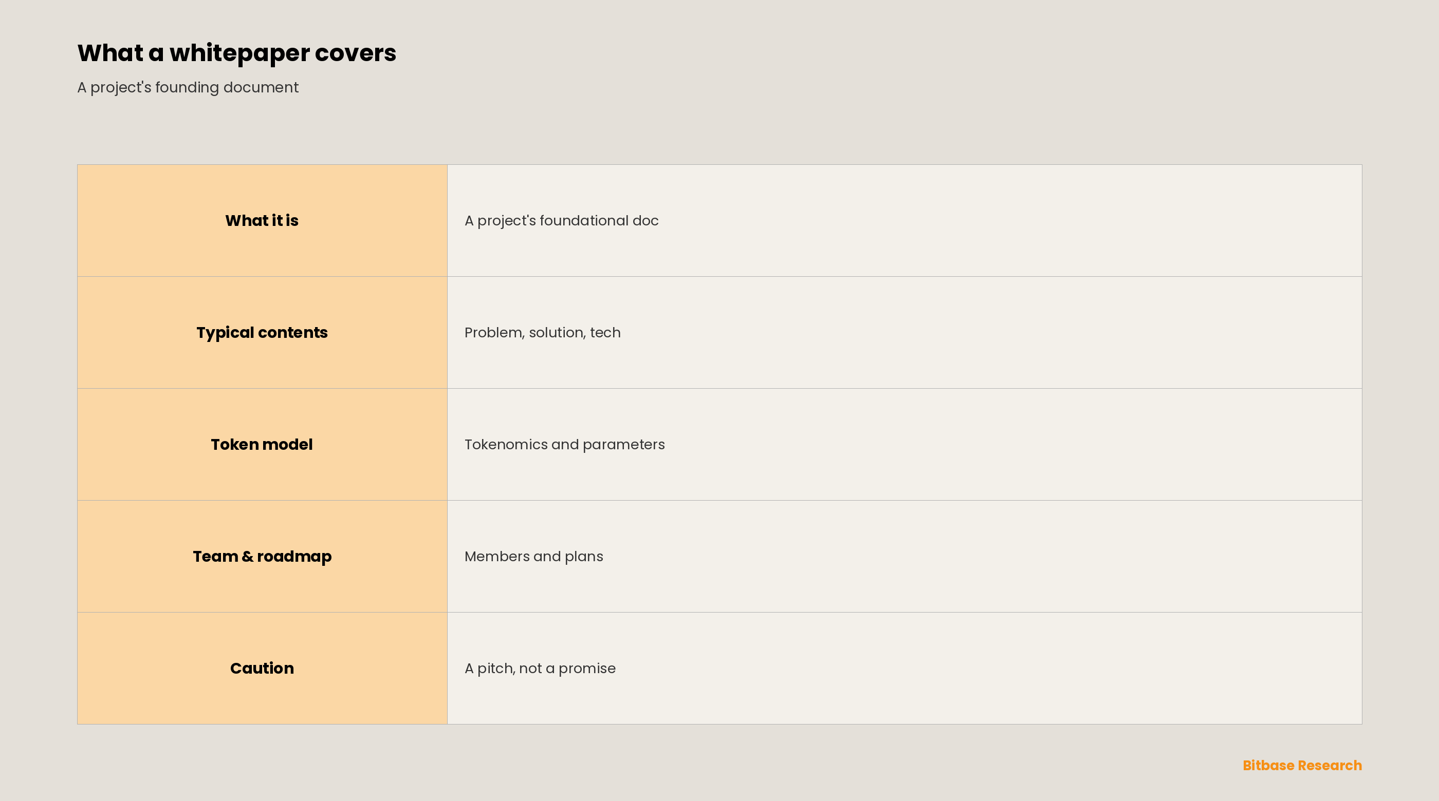Image resolution: width=1439 pixels, height=801 pixels.
Task: Select the 'Team & roadmap' label cell
Action: [x=262, y=557]
